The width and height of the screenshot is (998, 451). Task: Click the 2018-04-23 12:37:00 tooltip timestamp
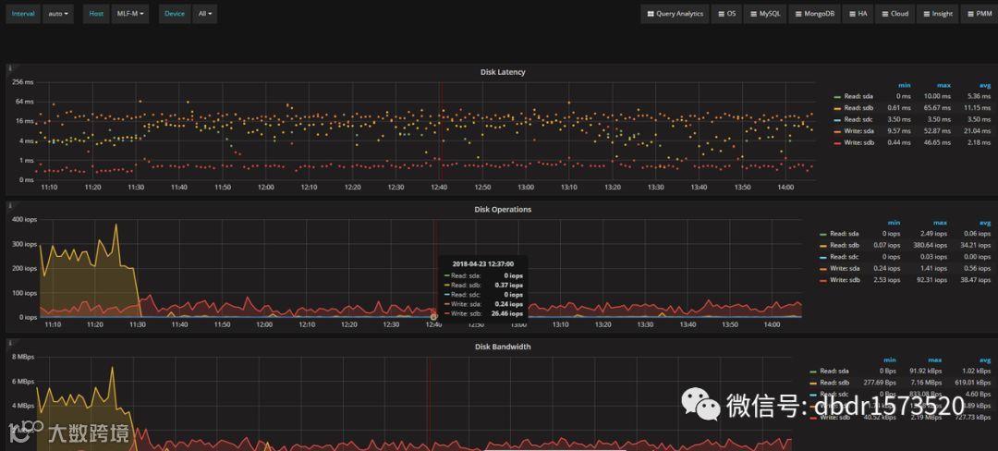[483, 263]
